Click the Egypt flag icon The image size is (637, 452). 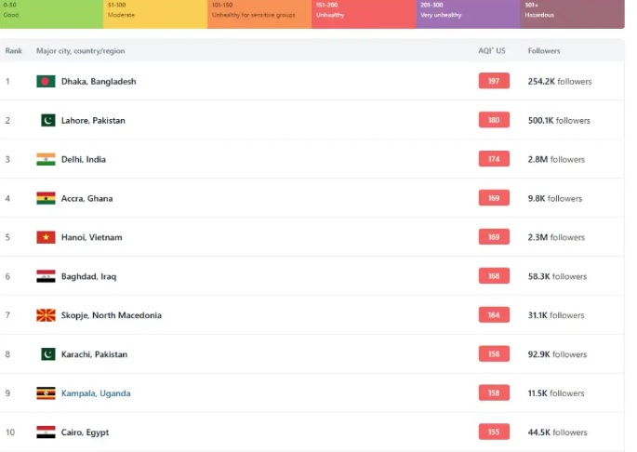[x=46, y=432]
